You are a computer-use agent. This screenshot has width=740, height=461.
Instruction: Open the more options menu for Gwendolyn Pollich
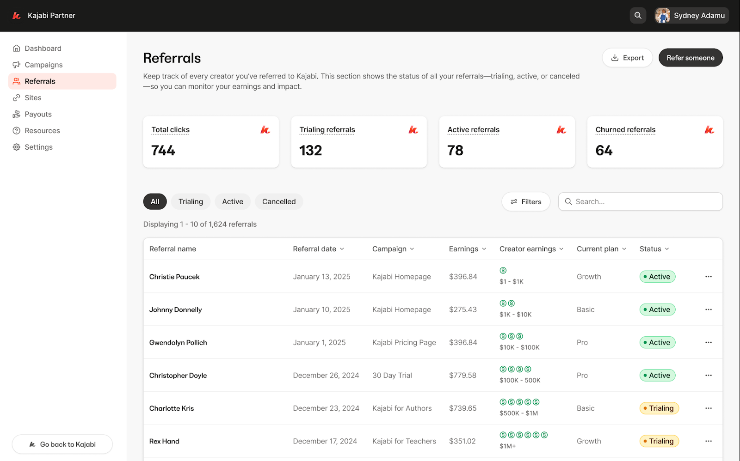pyautogui.click(x=709, y=342)
